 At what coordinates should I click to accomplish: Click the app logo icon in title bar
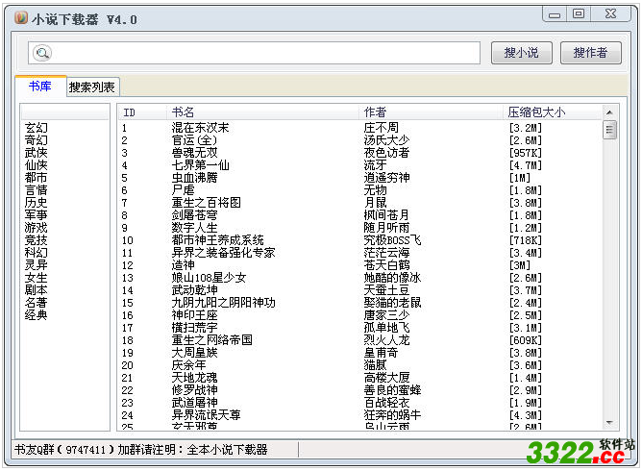coord(21,18)
